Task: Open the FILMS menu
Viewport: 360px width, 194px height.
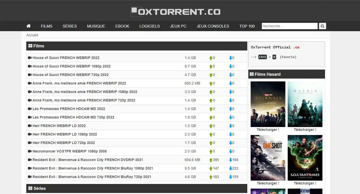Action: click(x=47, y=26)
